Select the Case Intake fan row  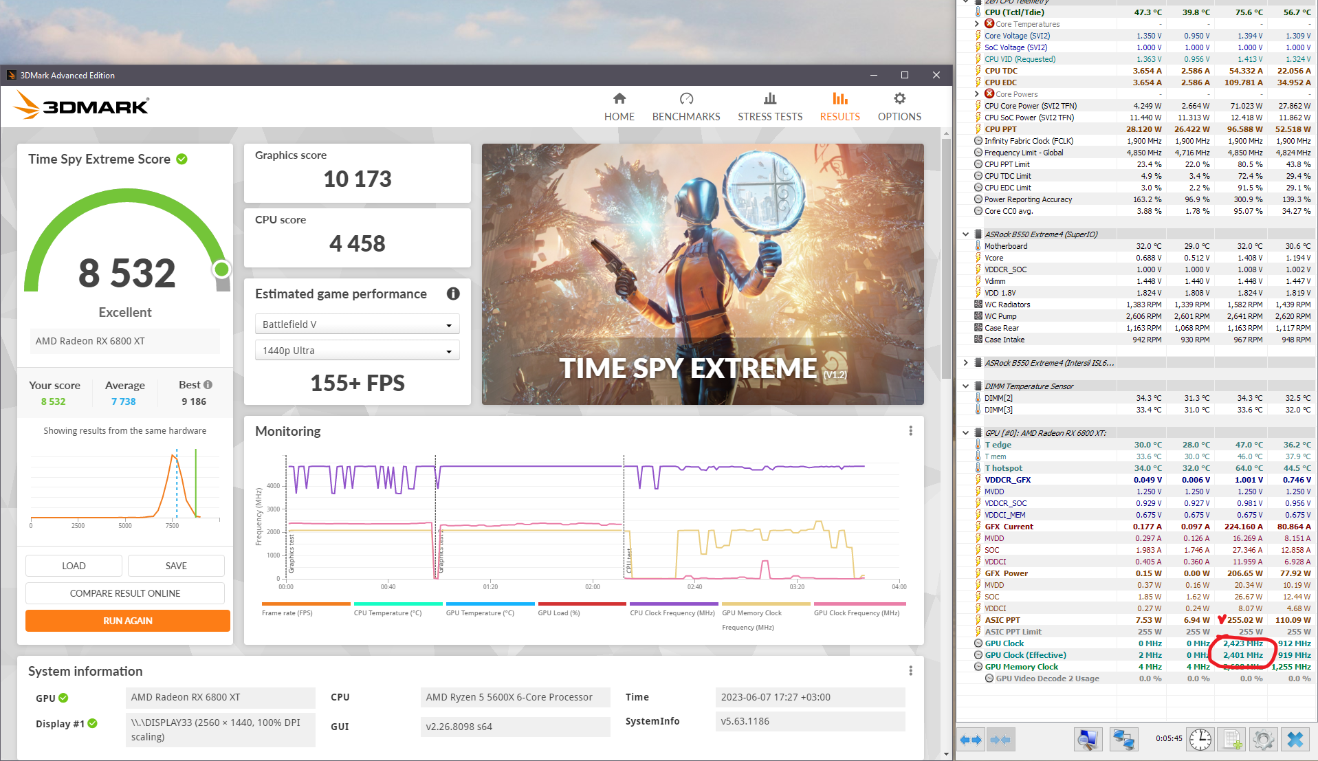click(1136, 340)
